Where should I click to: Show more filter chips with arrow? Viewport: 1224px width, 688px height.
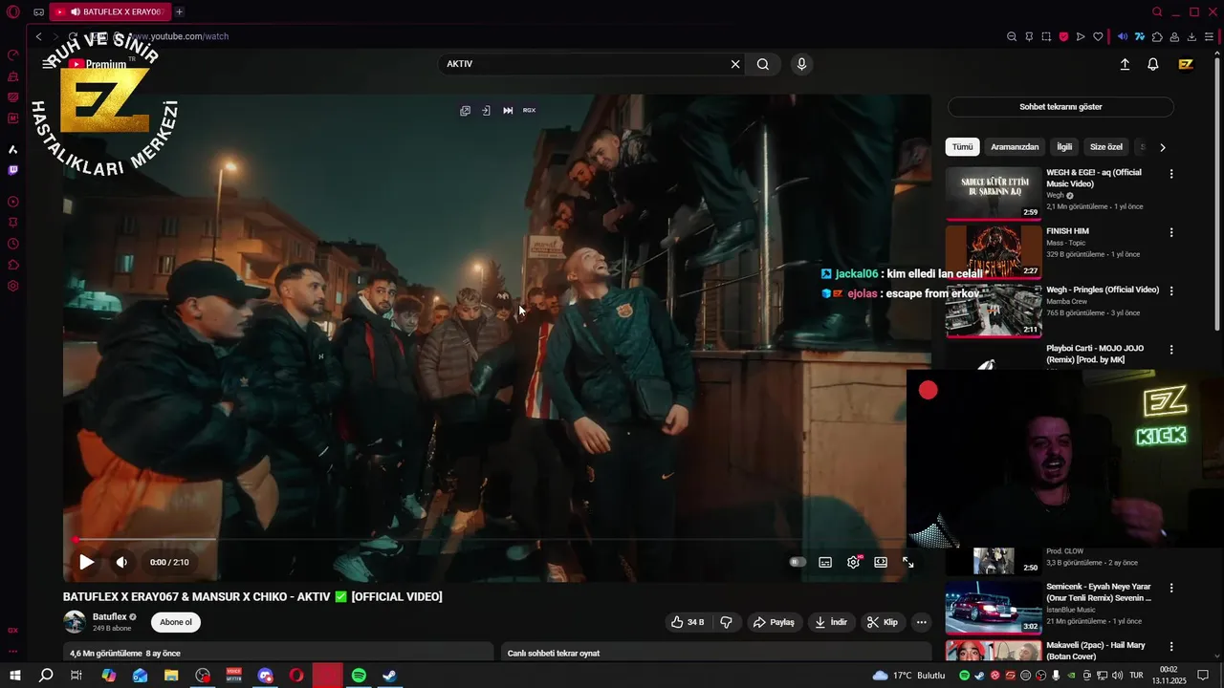[1162, 147]
